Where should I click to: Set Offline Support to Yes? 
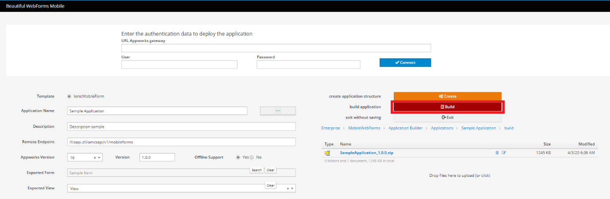(x=239, y=157)
